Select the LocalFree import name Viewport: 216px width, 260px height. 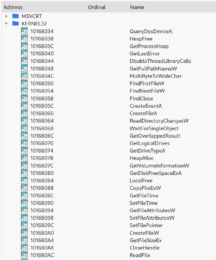point(141,181)
